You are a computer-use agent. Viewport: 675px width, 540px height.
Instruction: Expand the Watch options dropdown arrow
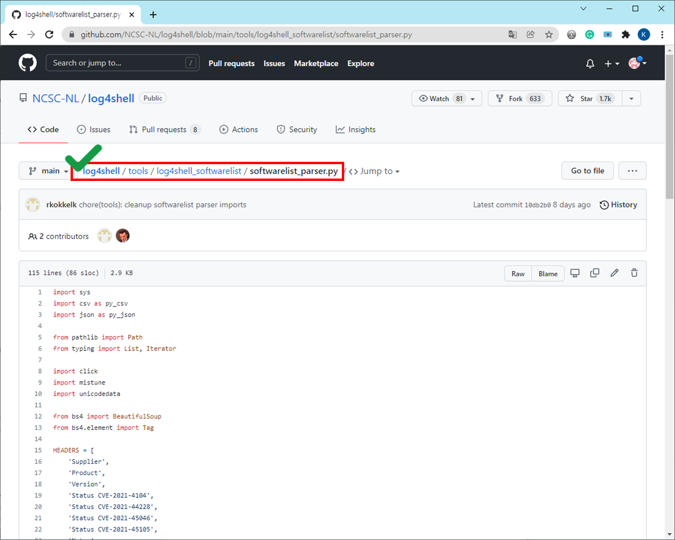(473, 99)
